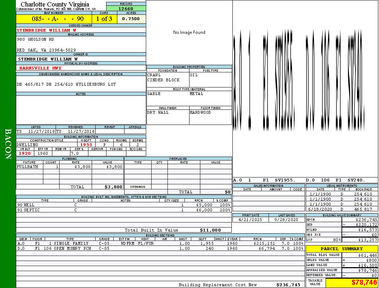Click physical address BARNSVILLE HWY
The width and height of the screenshot is (379, 288).
40,68
